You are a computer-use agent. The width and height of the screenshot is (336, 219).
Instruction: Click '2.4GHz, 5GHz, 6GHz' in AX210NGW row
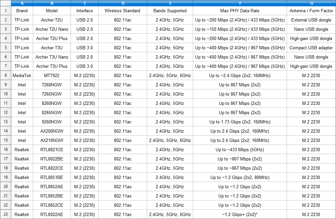pos(170,140)
